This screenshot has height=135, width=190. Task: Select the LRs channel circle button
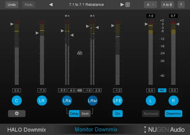click(67, 101)
